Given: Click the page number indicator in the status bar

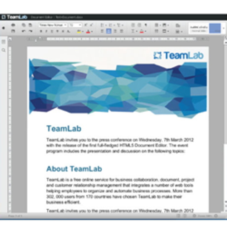Looking at the screenshot, I should pyautogui.click(x=15, y=216).
